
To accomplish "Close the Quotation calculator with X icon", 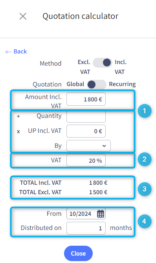I will [23, 17].
